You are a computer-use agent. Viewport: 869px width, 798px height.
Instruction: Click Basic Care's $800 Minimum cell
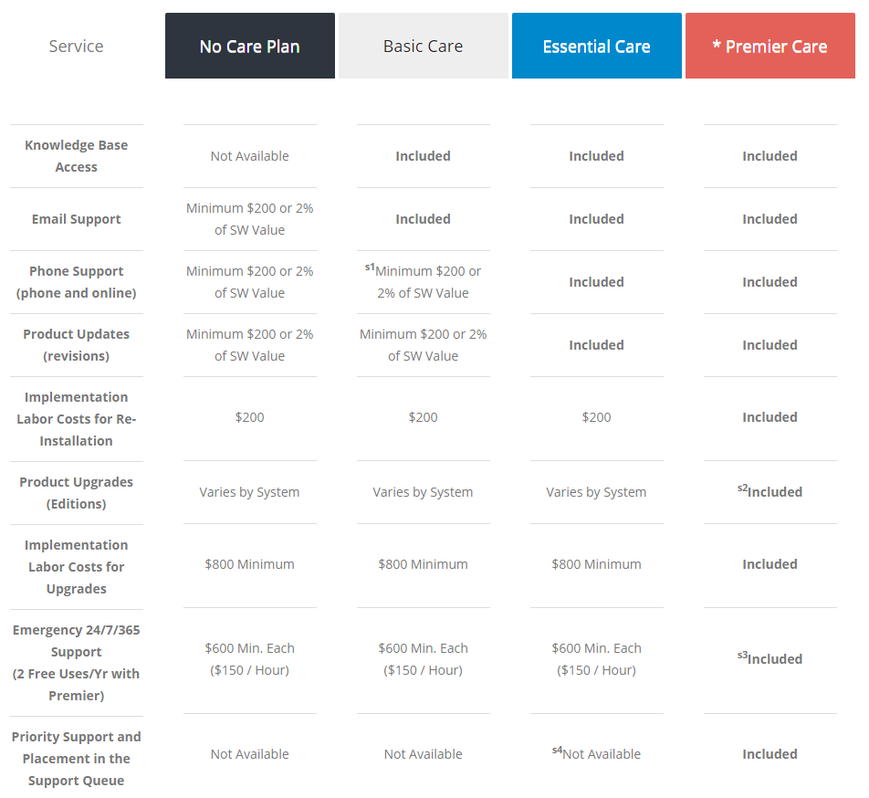point(423,564)
